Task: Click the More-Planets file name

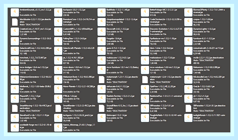Action: 79,88
